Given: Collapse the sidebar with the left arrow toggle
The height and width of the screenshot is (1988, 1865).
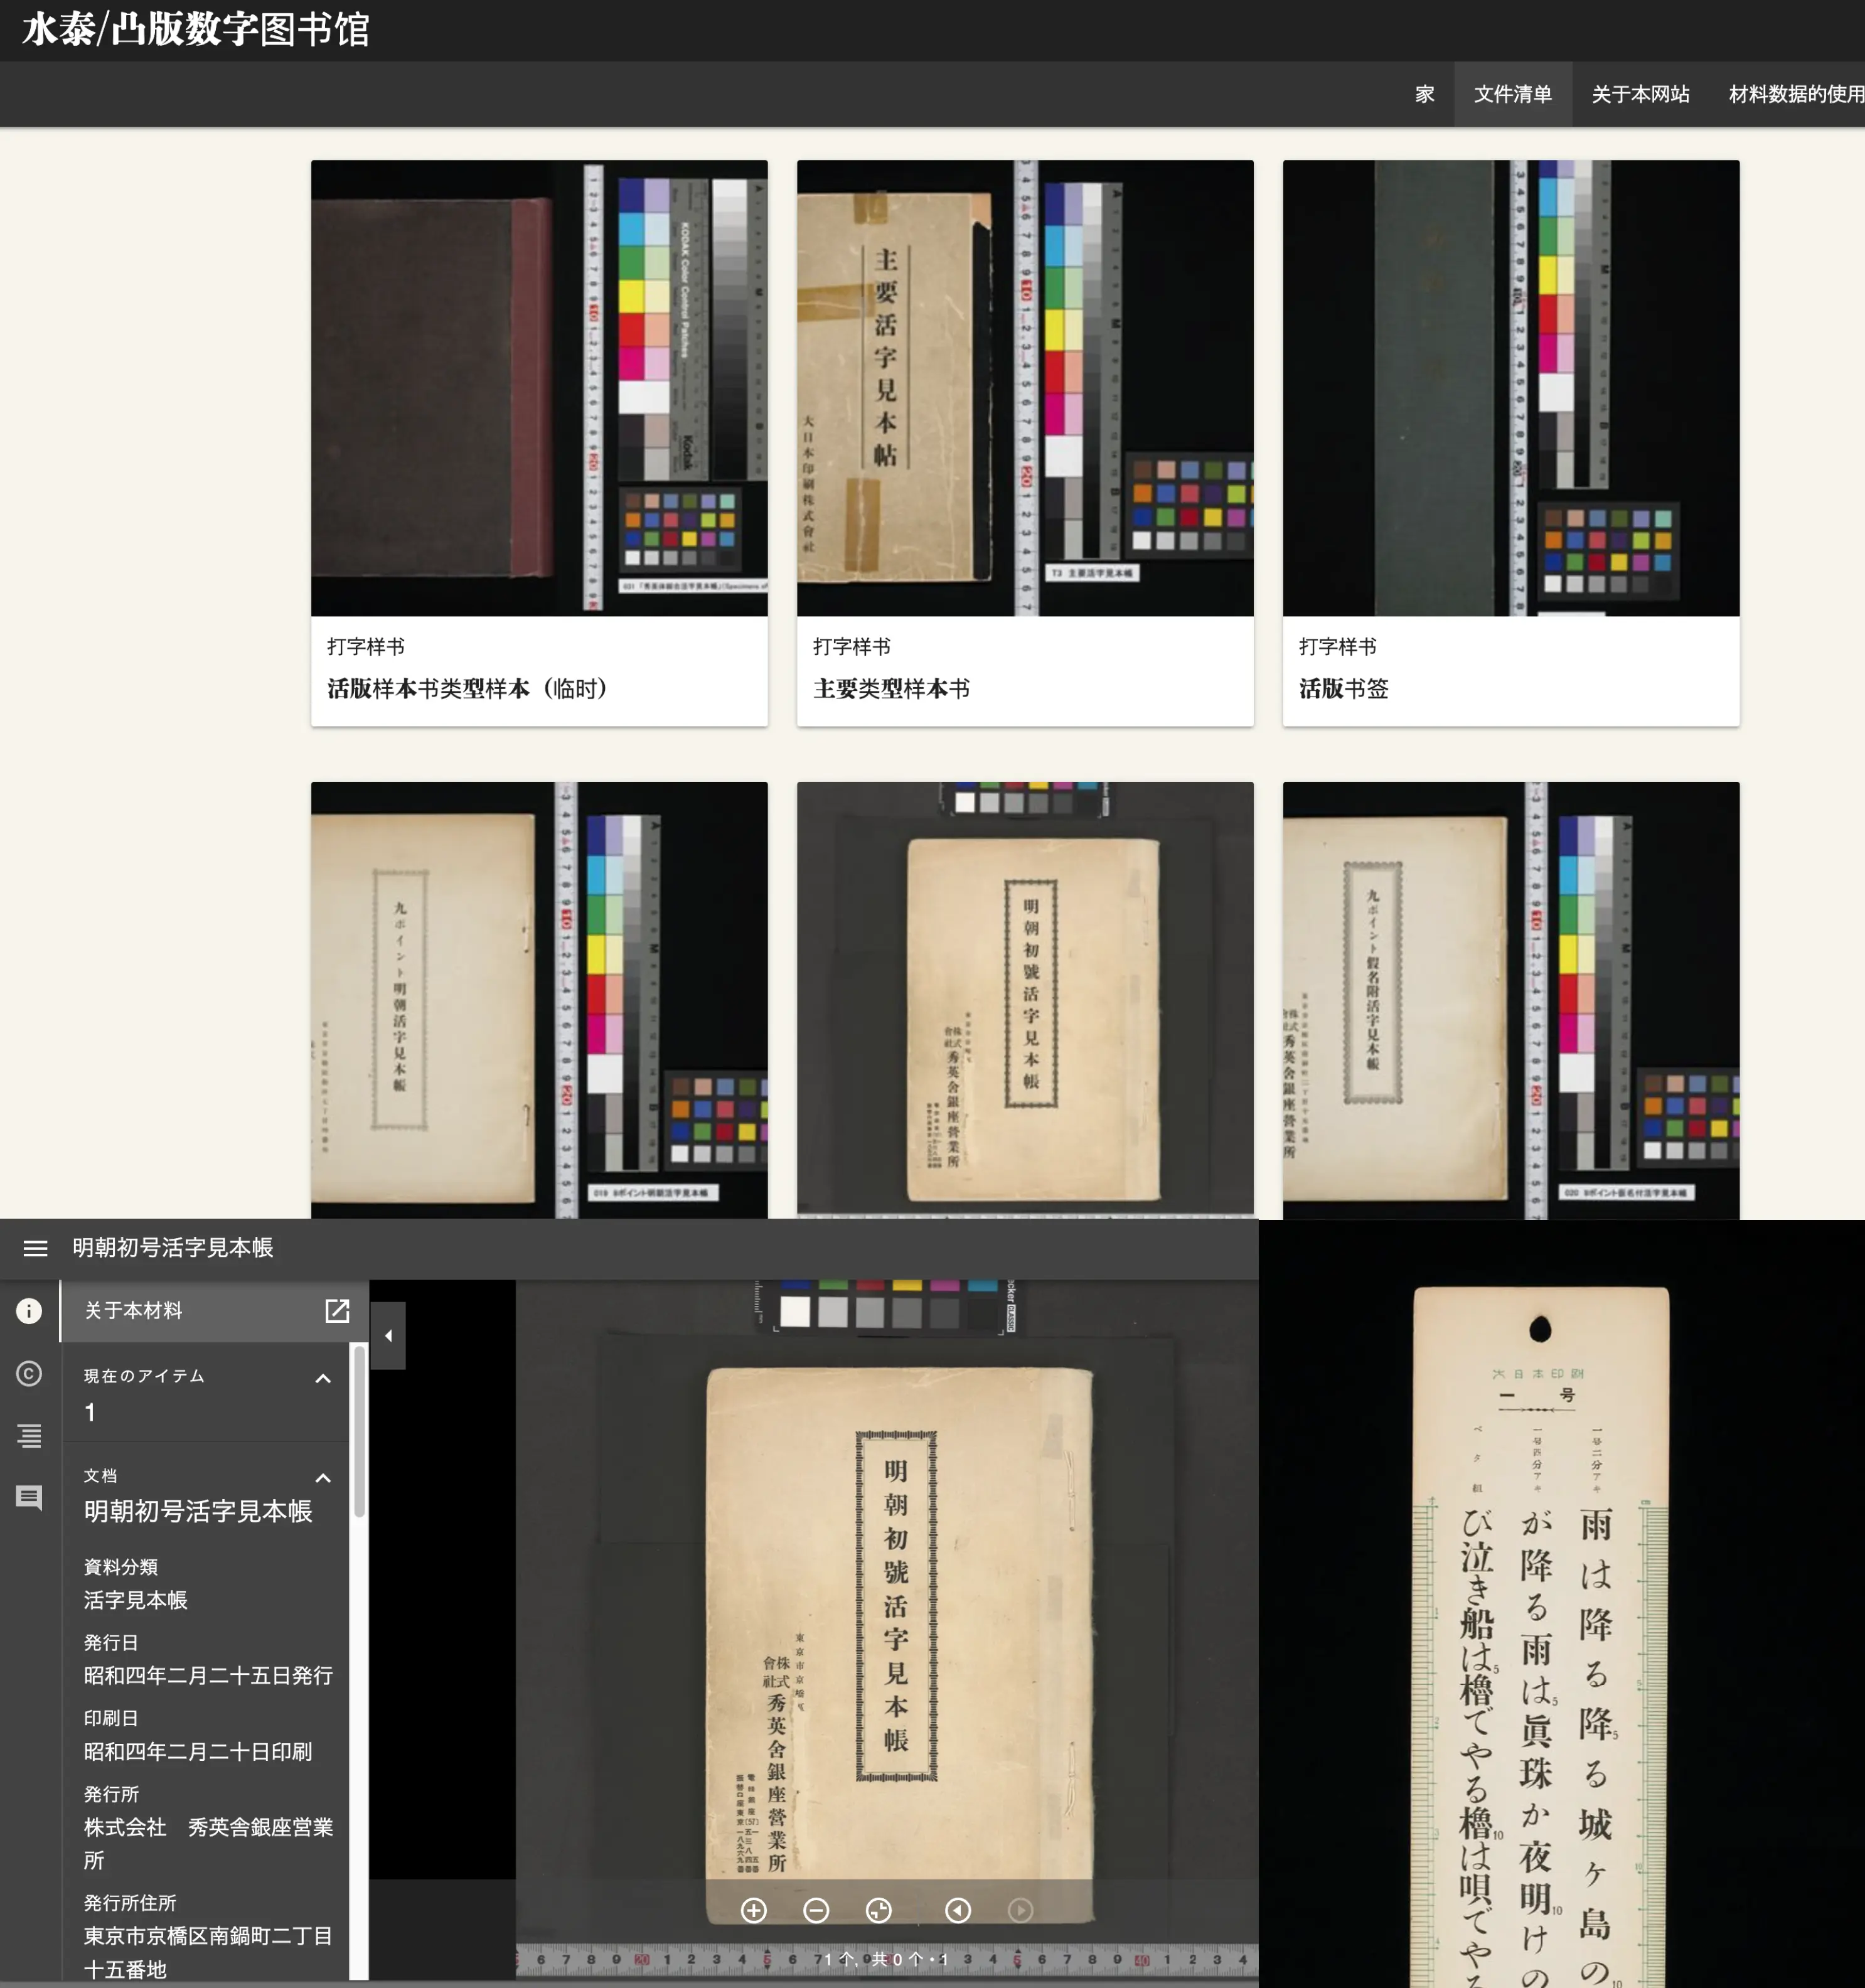Looking at the screenshot, I should [388, 1335].
